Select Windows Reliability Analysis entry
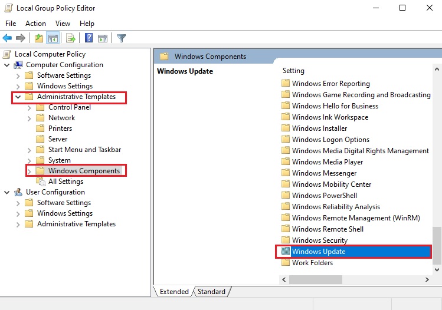442x310 pixels. 336,207
